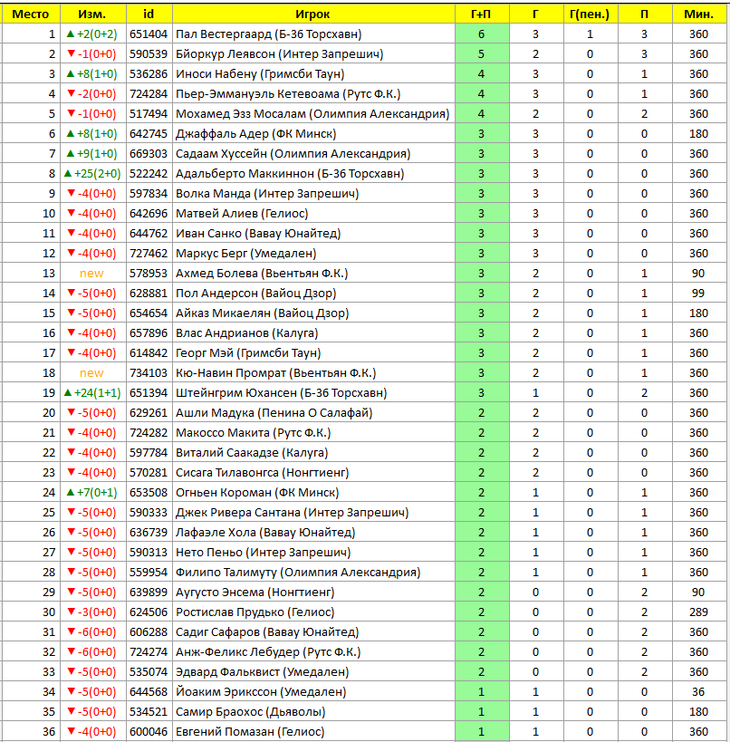Select player 'Эдвард Фальквист (Умедален)'
The image size is (730, 742).
click(262, 671)
